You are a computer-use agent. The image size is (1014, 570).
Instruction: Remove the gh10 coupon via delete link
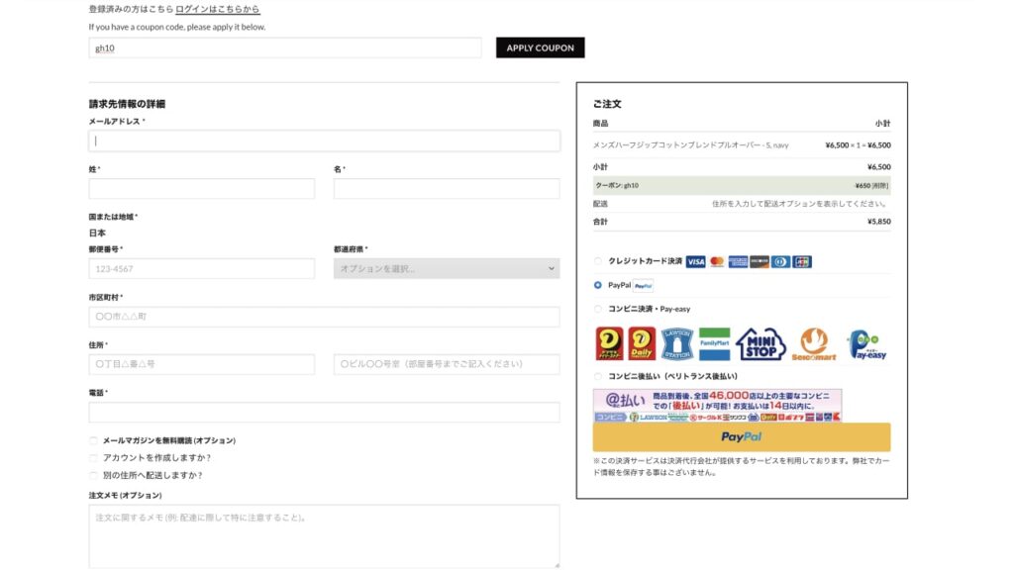[880, 185]
